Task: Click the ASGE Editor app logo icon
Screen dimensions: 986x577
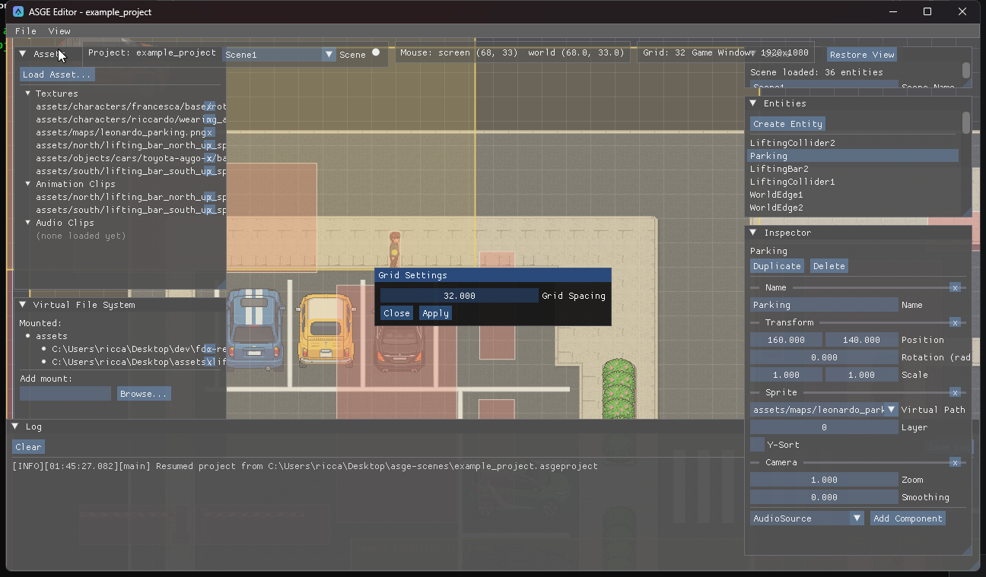Action: (x=18, y=11)
